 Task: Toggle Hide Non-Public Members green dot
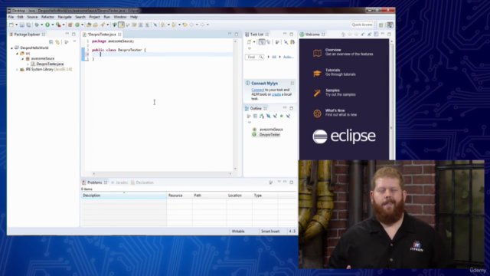click(282, 116)
